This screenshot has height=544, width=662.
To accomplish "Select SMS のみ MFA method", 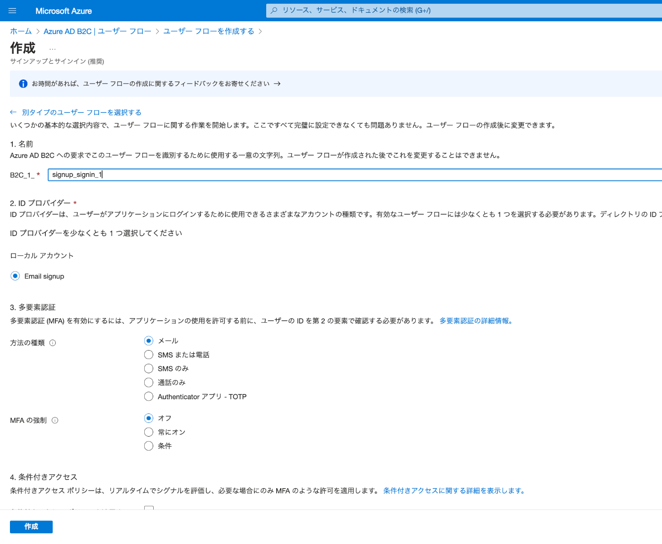I will pos(148,369).
